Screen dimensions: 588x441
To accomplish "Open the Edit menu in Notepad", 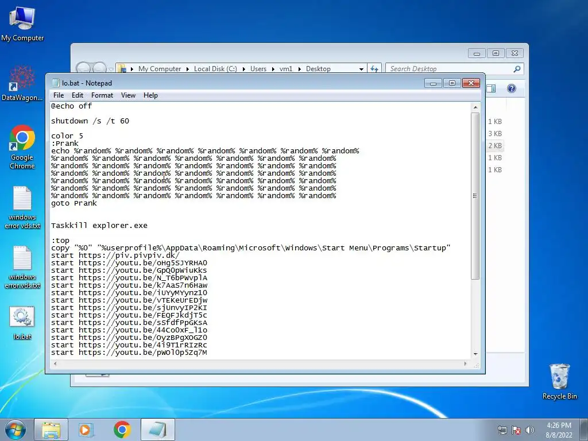I will (x=78, y=95).
